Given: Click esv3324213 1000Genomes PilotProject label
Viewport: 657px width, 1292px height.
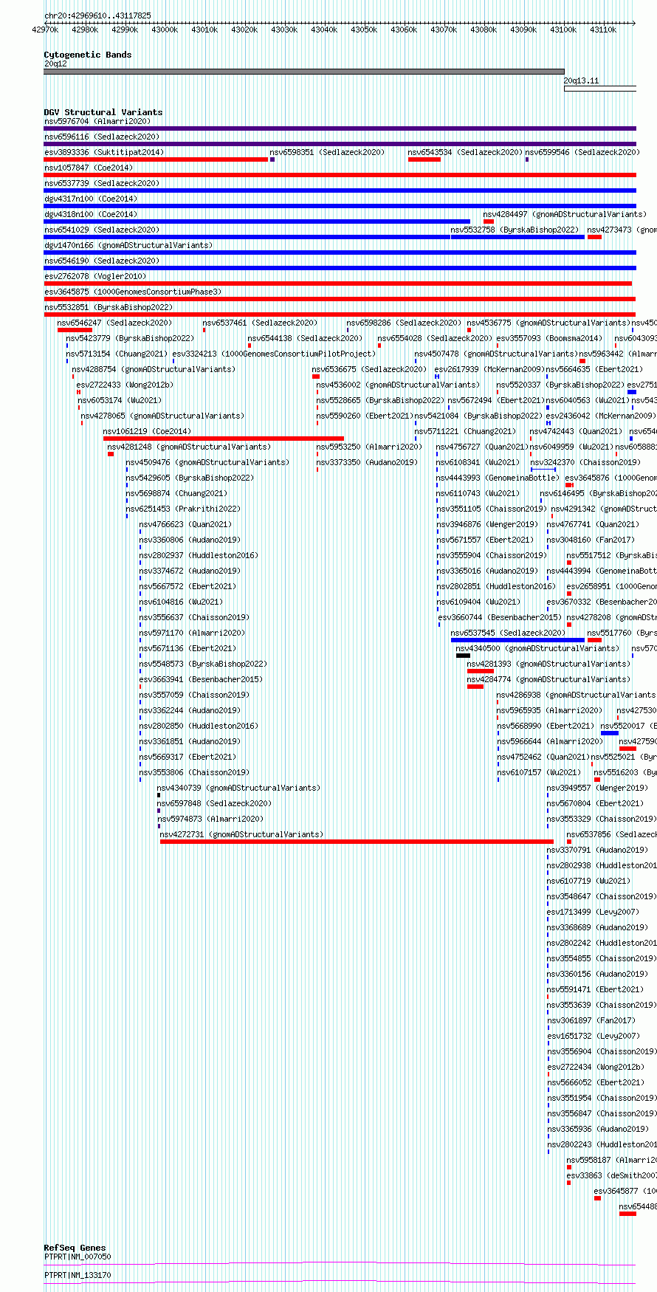Looking at the screenshot, I should click(x=274, y=354).
